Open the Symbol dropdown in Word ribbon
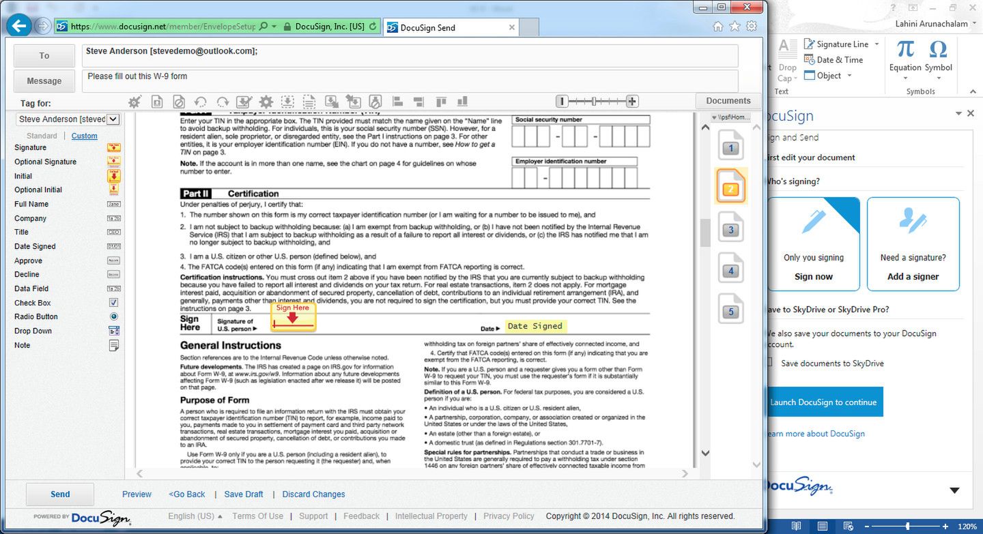This screenshot has width=983, height=534. (939, 78)
